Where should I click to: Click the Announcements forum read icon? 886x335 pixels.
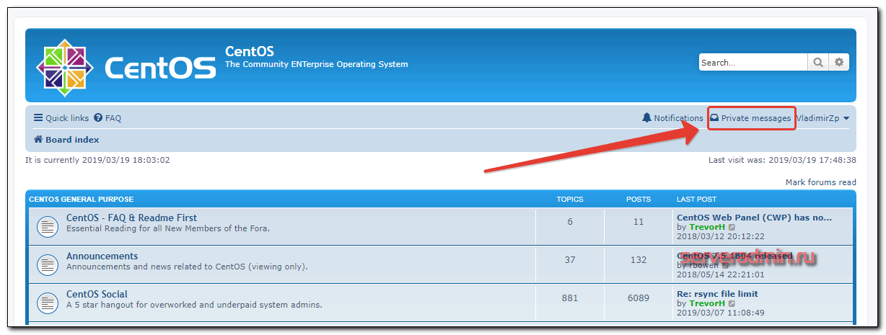(x=47, y=265)
